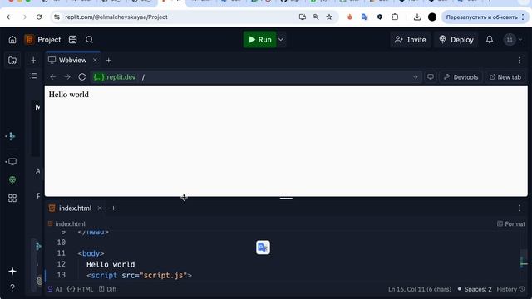Open the Webview pane options menu
This screenshot has height=299, width=532.
[x=519, y=61]
